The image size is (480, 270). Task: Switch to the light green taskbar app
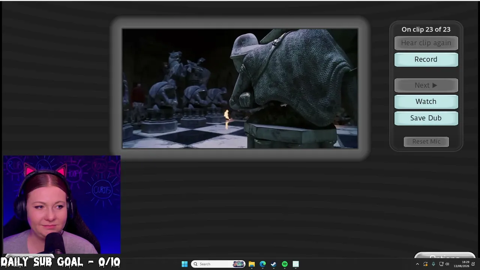(295, 264)
